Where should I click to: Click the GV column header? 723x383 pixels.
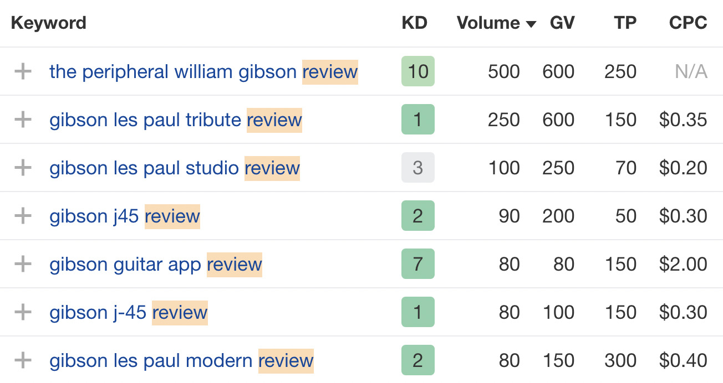562,23
